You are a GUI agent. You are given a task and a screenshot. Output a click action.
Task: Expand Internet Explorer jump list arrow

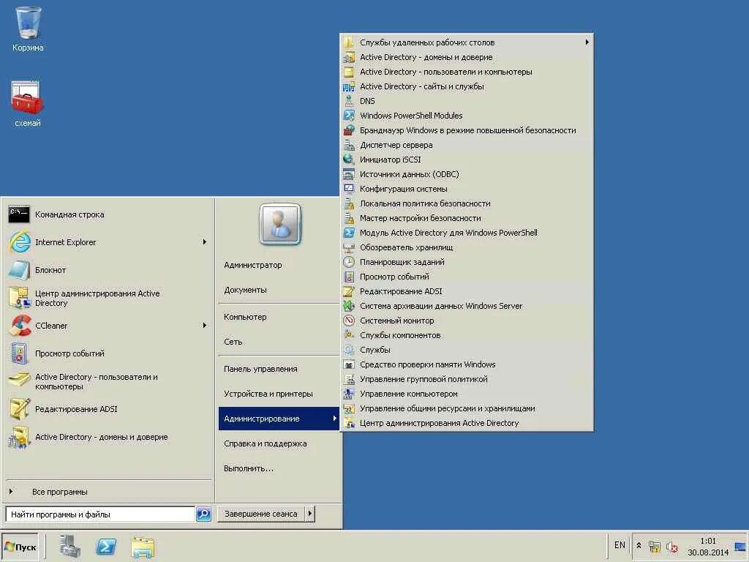(x=205, y=242)
